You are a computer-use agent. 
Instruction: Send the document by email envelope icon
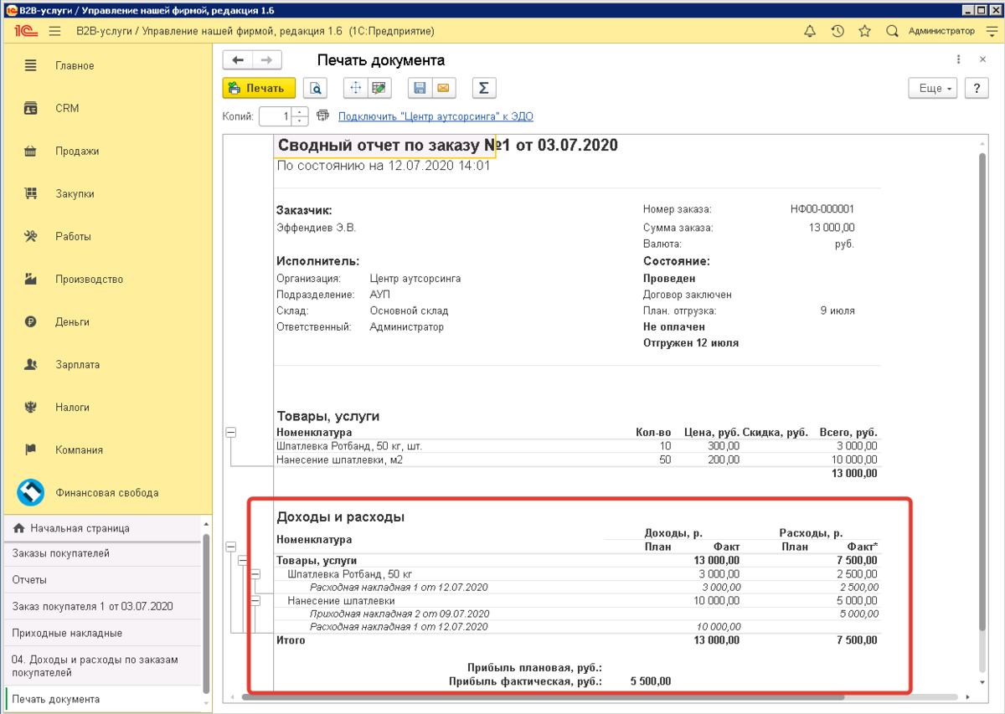tap(443, 88)
